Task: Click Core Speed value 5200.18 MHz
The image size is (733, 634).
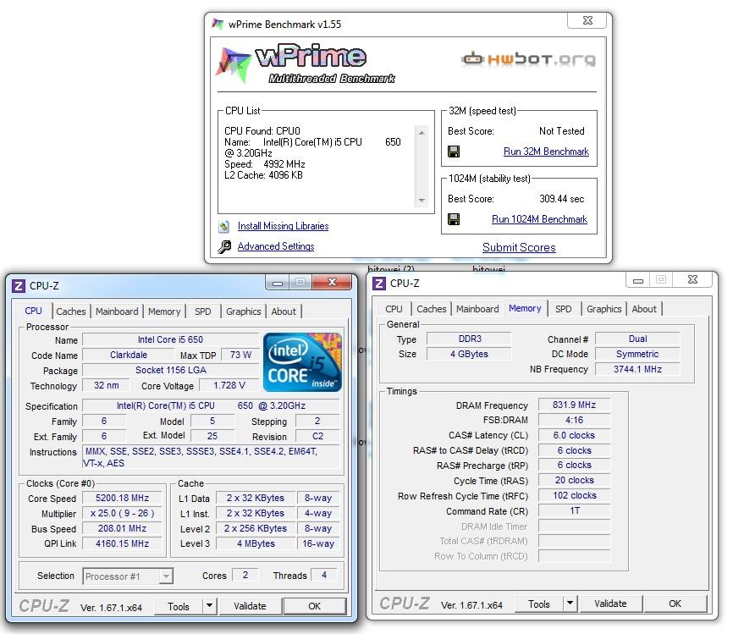Action: [x=122, y=498]
